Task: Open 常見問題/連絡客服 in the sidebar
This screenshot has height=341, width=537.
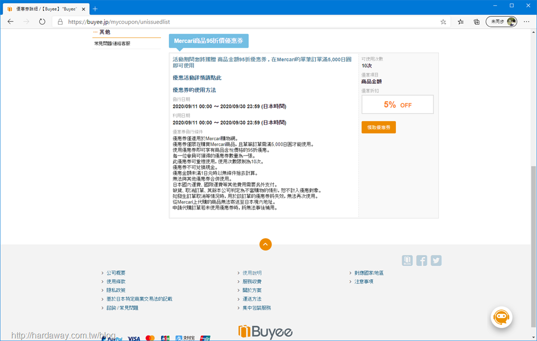Action: pyautogui.click(x=112, y=43)
